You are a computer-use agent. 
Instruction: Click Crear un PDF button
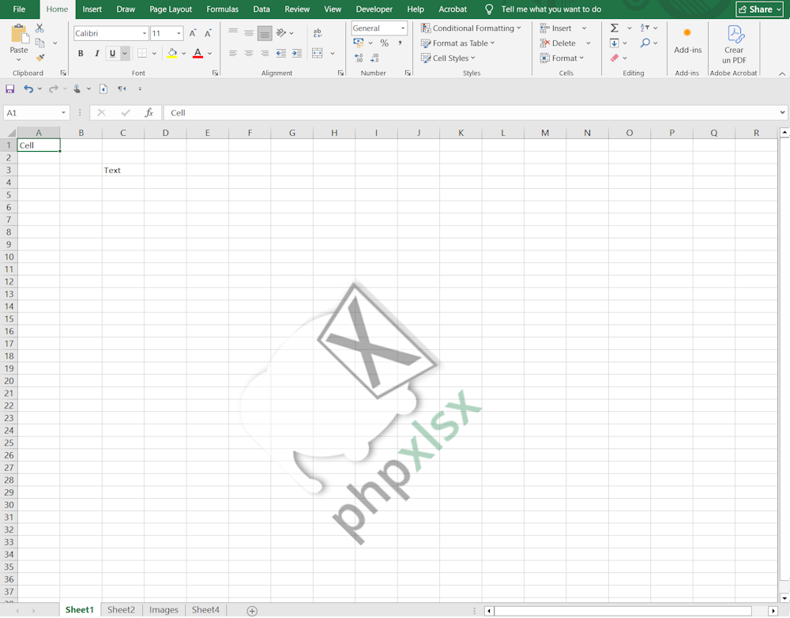tap(734, 43)
